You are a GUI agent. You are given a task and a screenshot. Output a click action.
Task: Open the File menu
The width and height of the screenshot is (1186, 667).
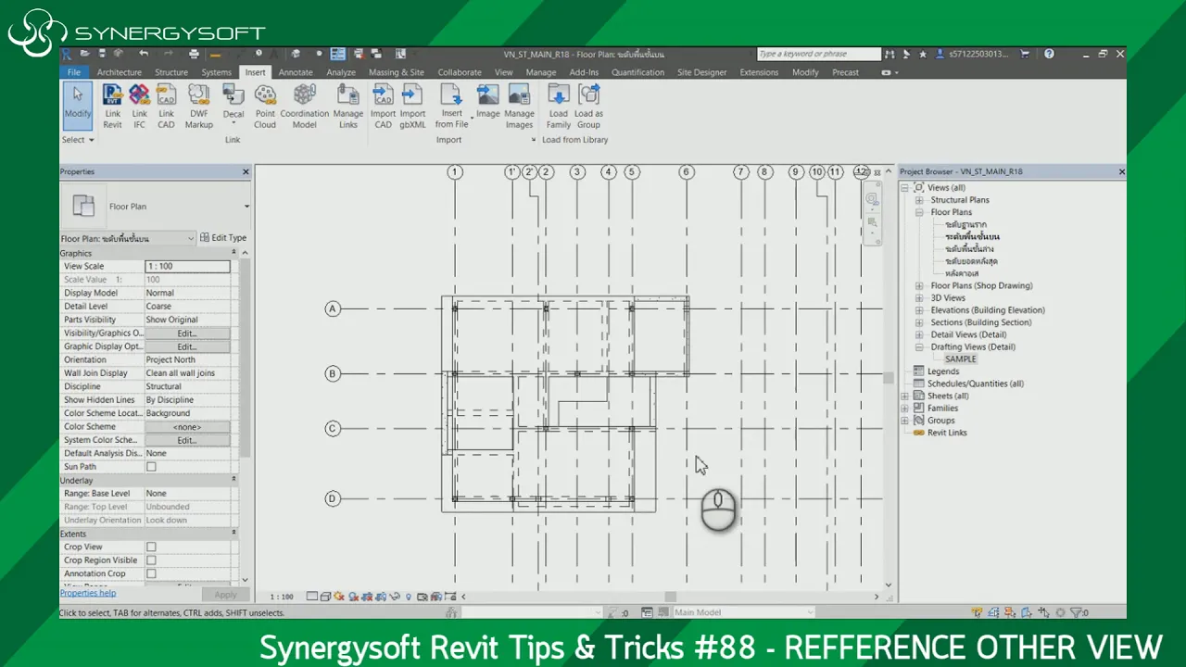73,72
